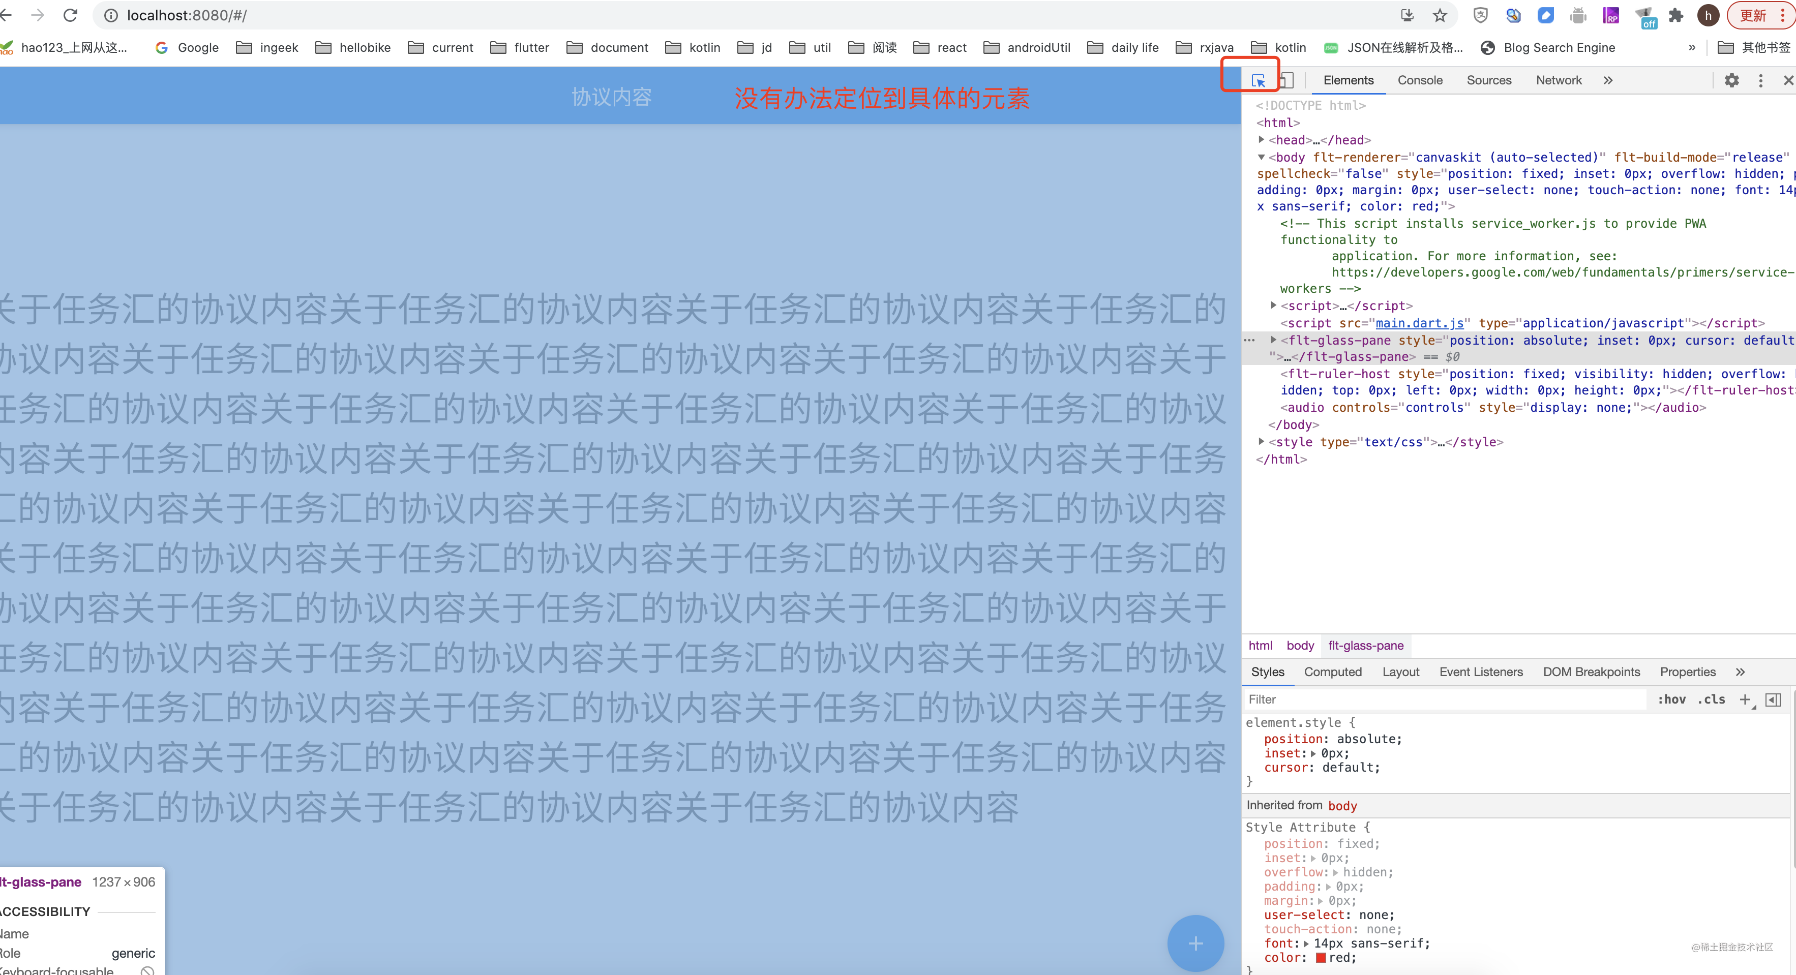
Task: Open the 其他书签 bookmarks folder
Action: (x=1753, y=47)
